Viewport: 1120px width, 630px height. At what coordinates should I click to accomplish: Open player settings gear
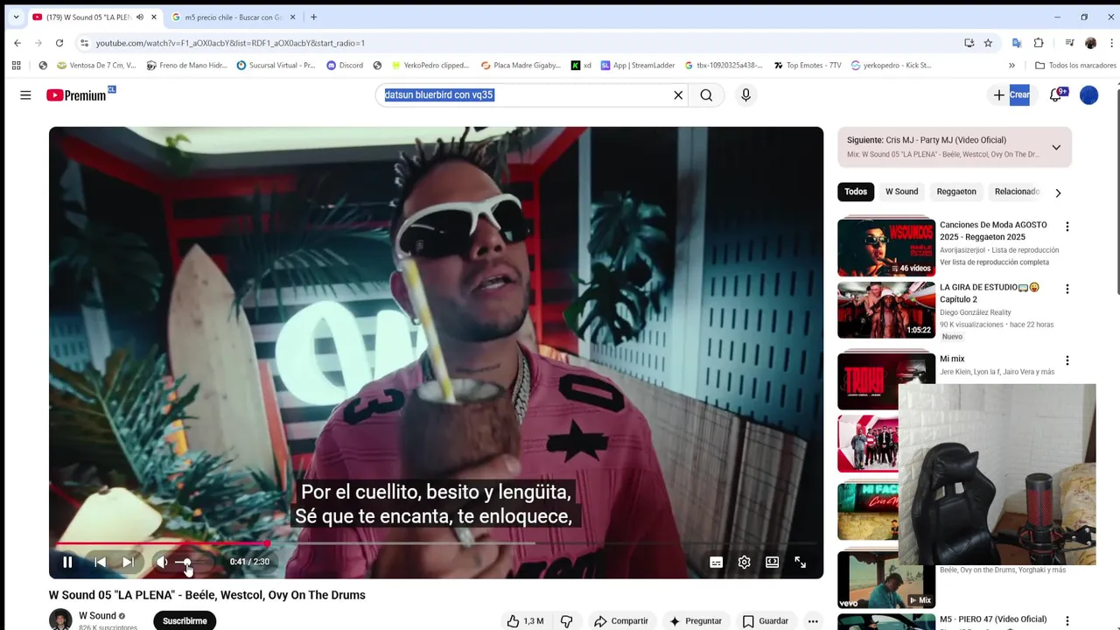[x=744, y=562]
